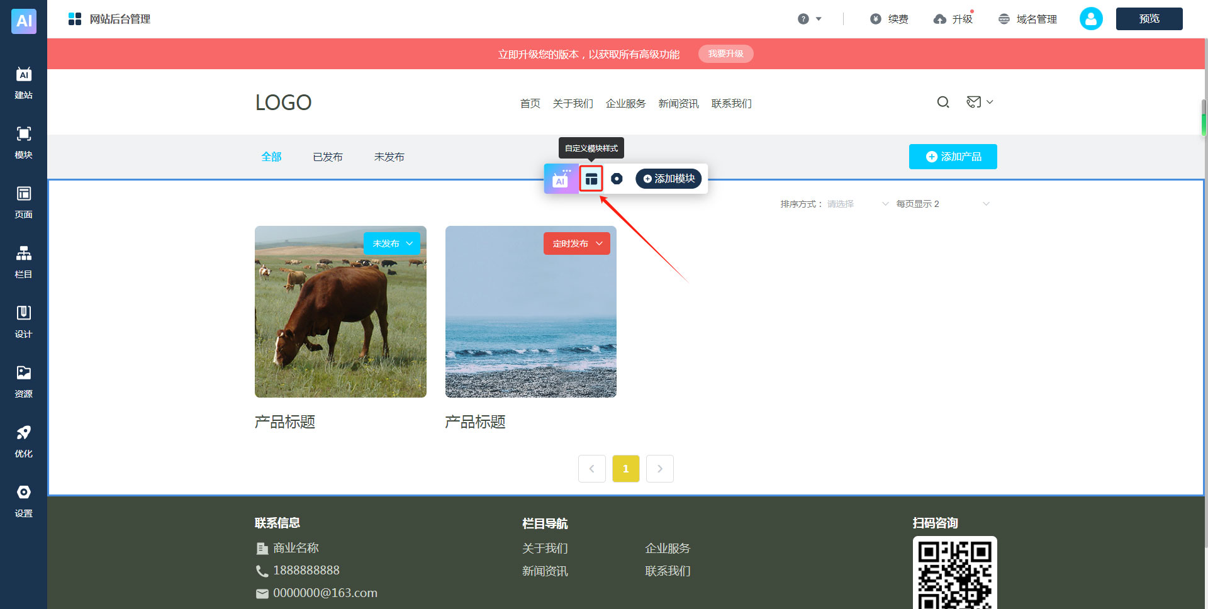Open the 设置 settings panel
Screen dimensions: 1208x609
(x=24, y=501)
